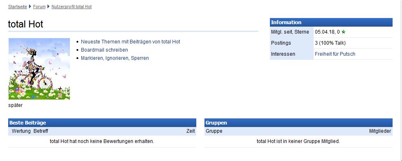Viewport: 402px width, 161px height.
Task: Click the Gruppe column header
Action: [x=214, y=131]
